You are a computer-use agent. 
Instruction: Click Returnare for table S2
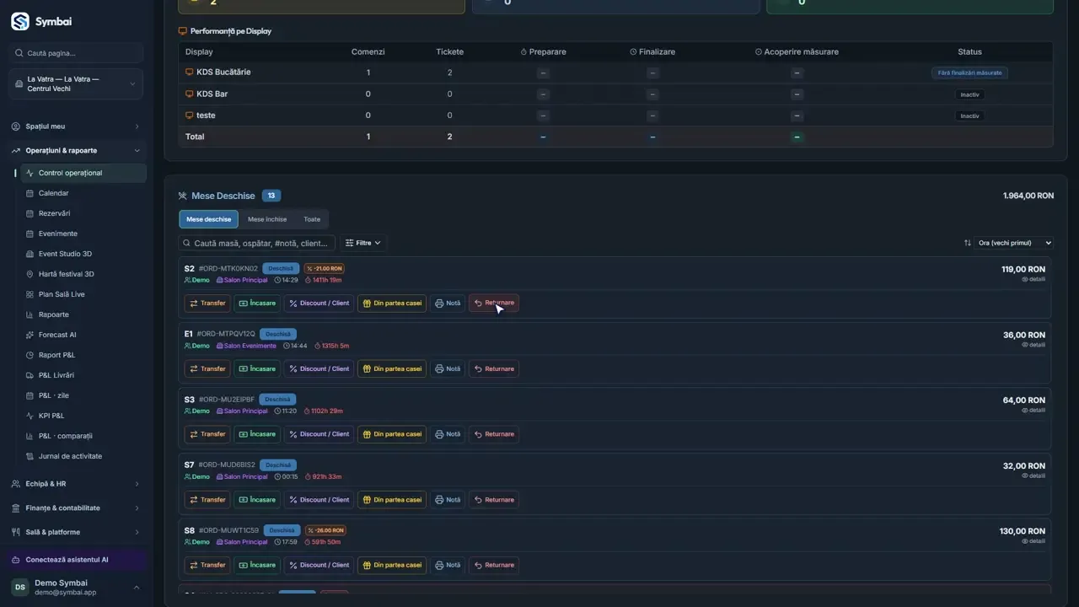pyautogui.click(x=494, y=303)
